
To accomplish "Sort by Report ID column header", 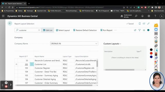I will (x=23, y=56).
